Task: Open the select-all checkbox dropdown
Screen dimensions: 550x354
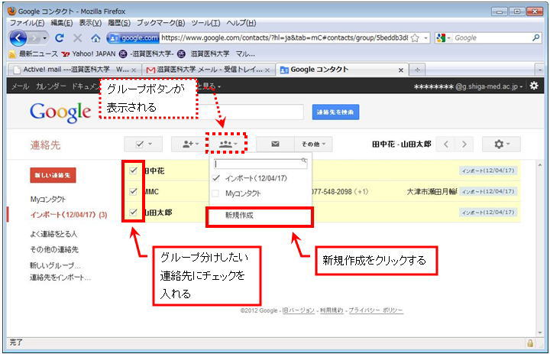Action: pos(143,144)
